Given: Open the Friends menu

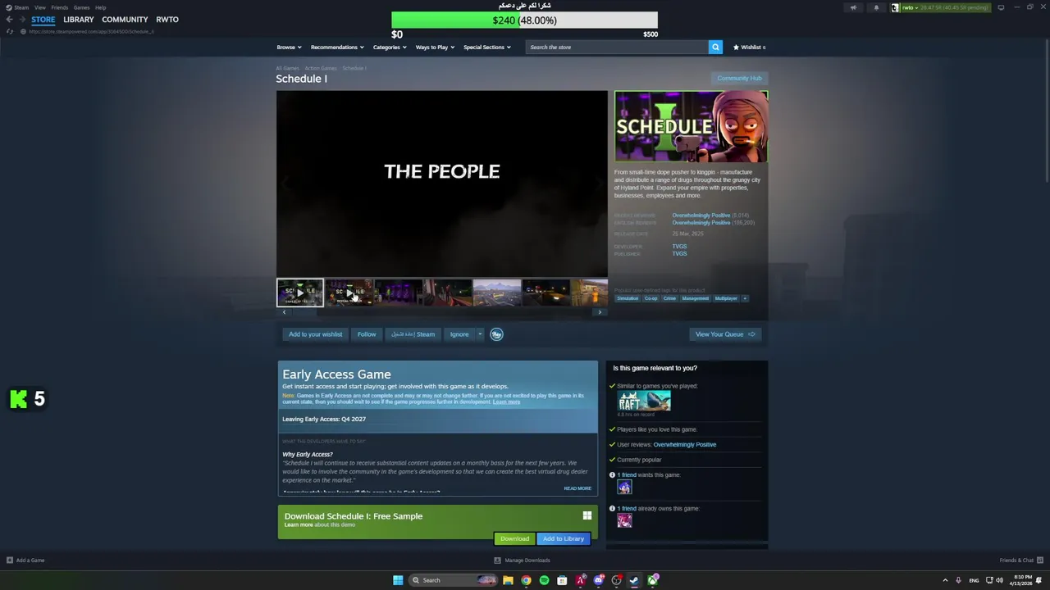Looking at the screenshot, I should (x=60, y=7).
